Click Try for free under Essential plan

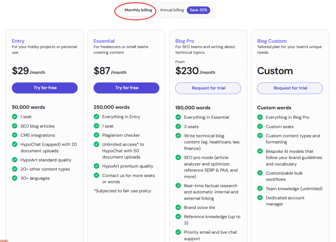coord(126,88)
